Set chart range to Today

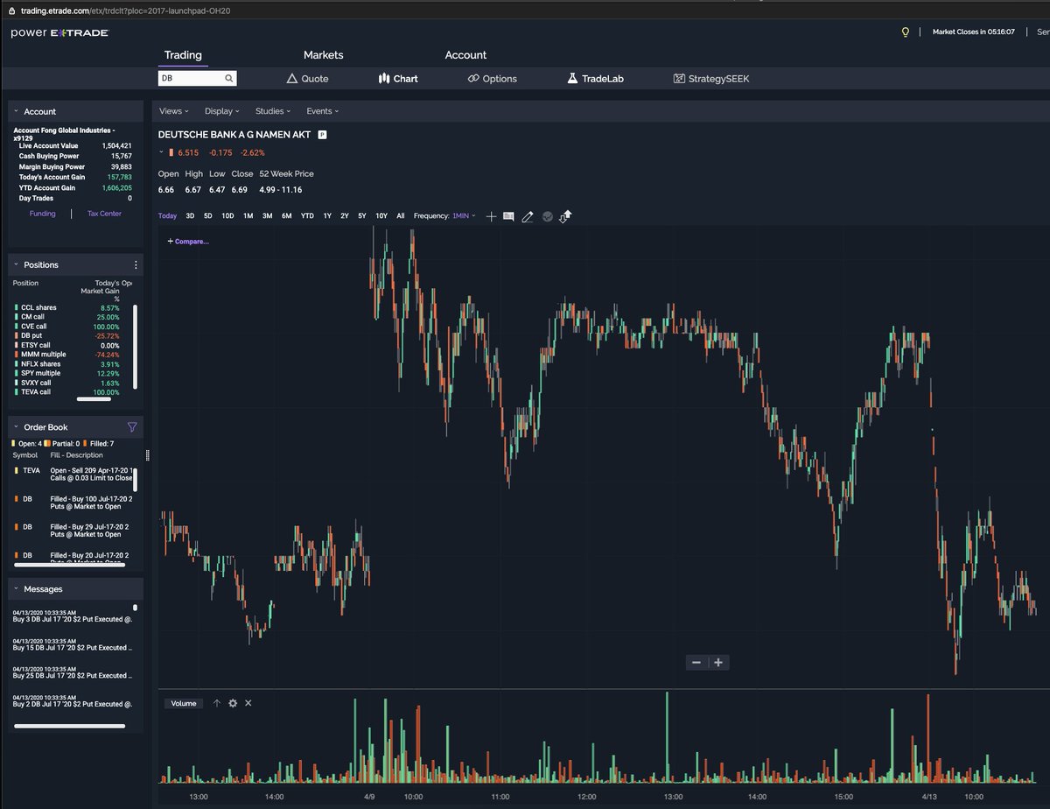coord(167,215)
